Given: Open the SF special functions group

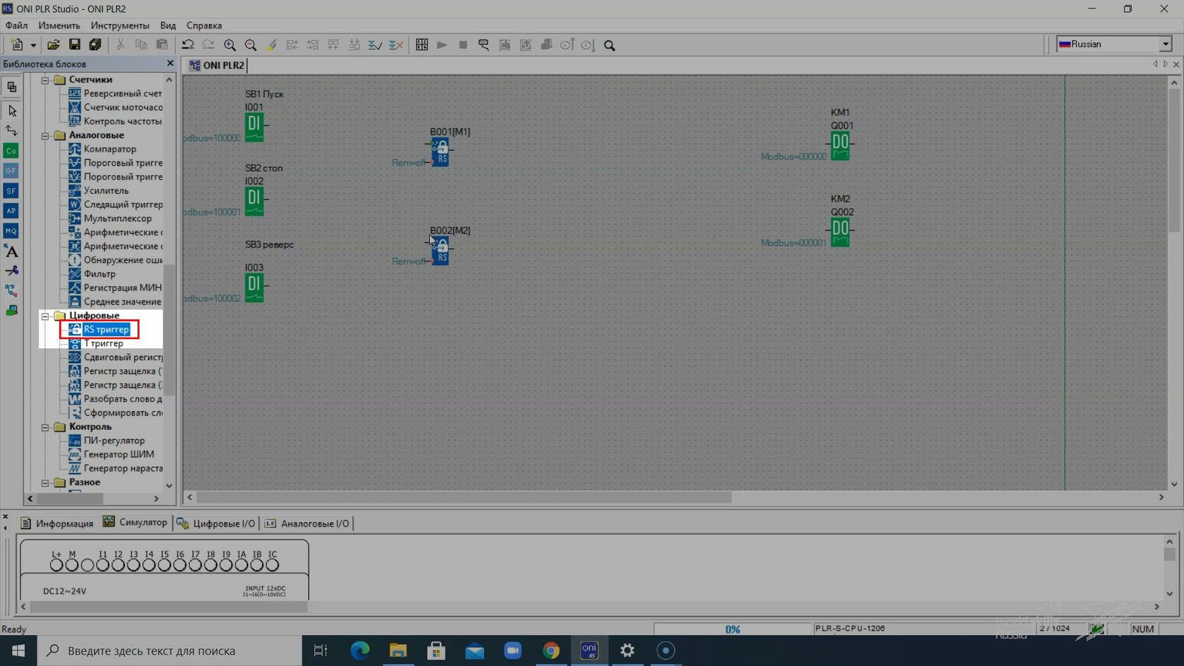Looking at the screenshot, I should tap(11, 190).
